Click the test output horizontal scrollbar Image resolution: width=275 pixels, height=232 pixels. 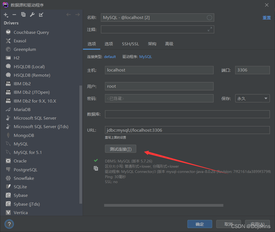(x=164, y=205)
